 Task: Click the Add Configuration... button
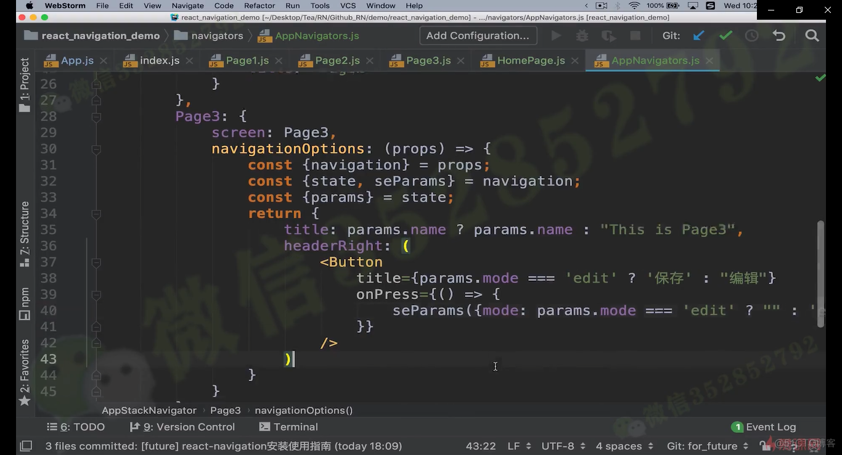pyautogui.click(x=478, y=36)
